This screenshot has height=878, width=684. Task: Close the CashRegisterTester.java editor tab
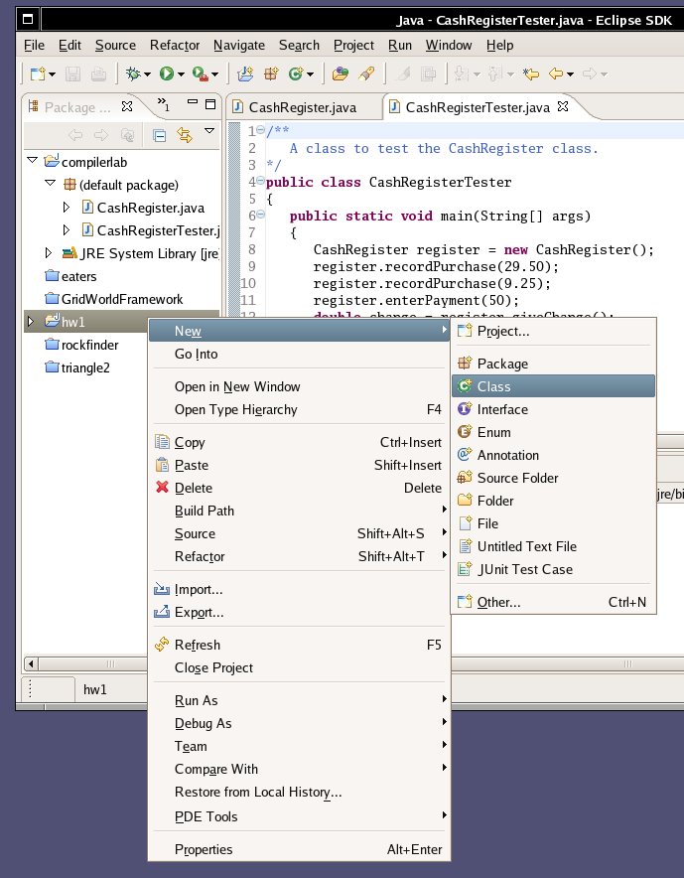point(562,106)
